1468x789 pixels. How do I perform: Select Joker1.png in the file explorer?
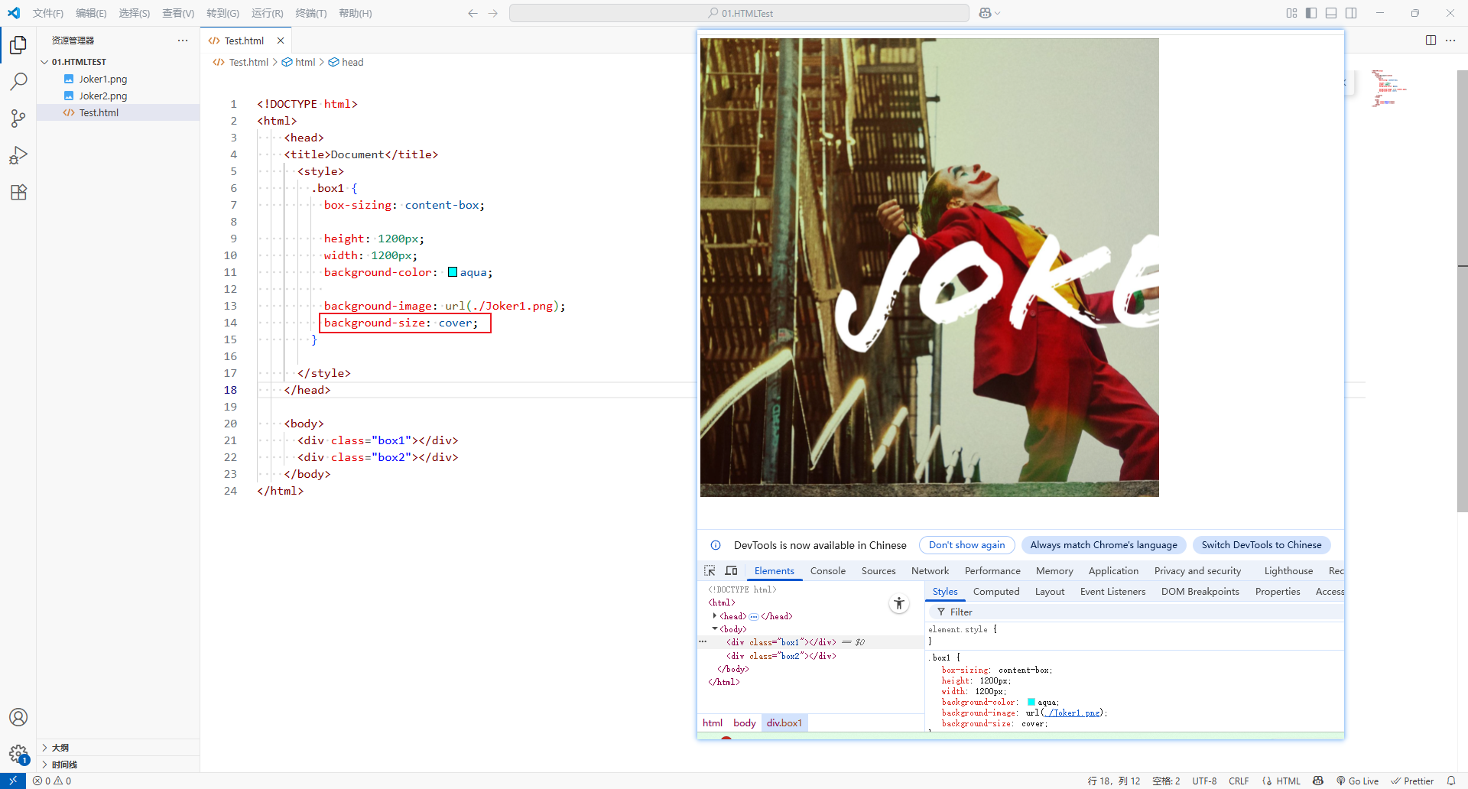(x=103, y=79)
